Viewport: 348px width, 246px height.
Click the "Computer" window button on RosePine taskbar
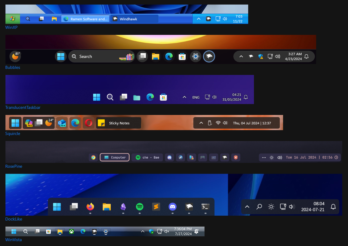coord(115,157)
